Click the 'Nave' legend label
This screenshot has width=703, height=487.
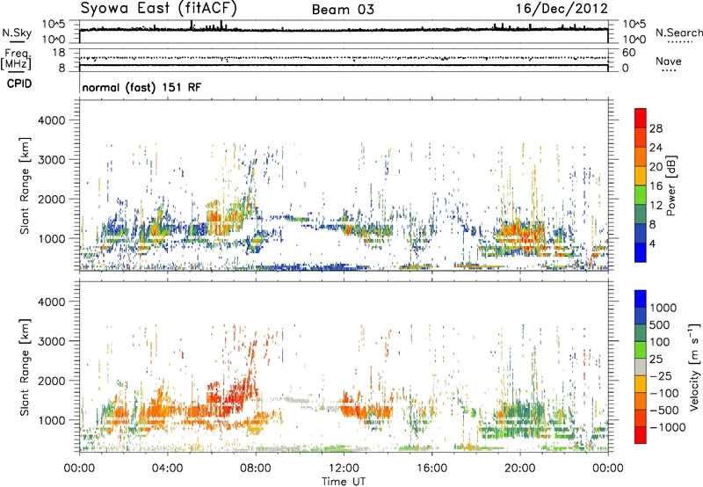click(x=669, y=61)
